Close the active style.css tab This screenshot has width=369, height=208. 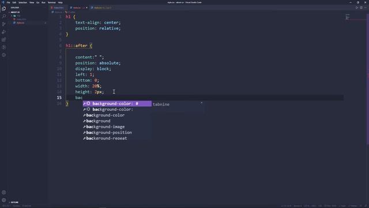86,8
